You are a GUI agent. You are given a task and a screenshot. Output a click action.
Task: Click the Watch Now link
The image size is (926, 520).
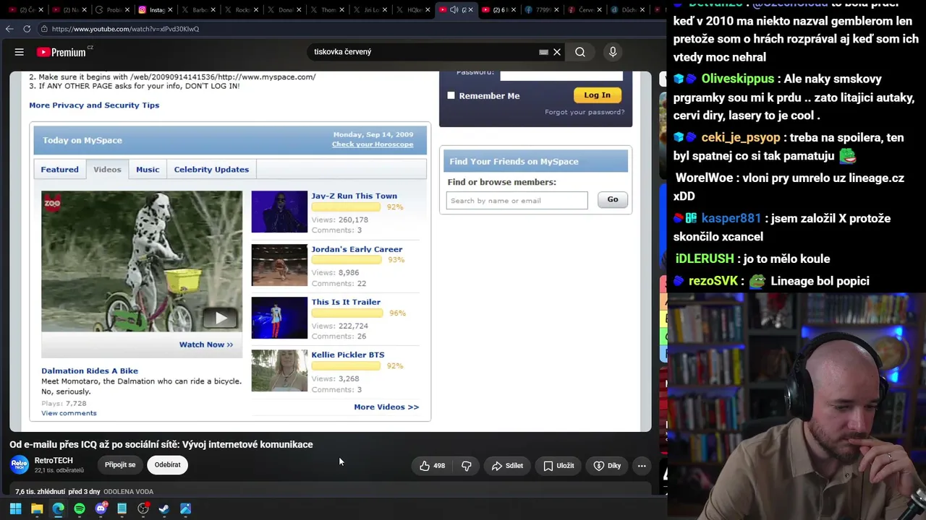click(x=206, y=344)
